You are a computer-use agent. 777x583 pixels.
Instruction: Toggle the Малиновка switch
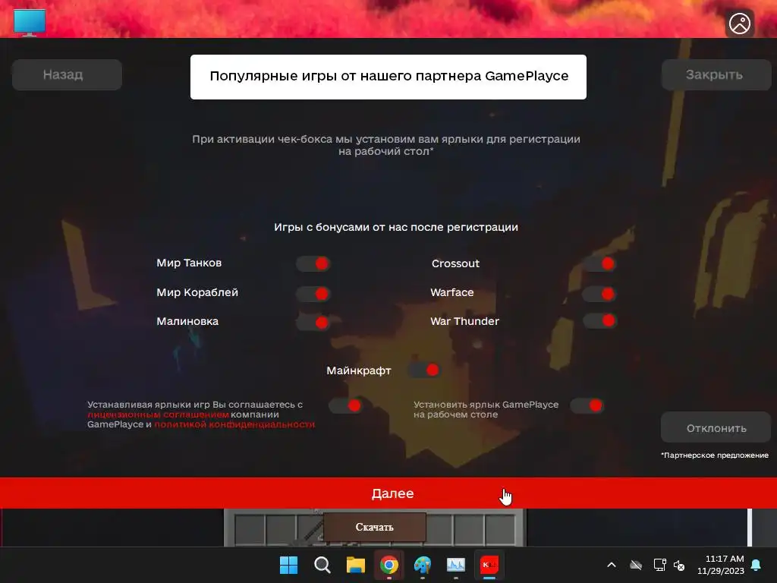pyautogui.click(x=313, y=322)
